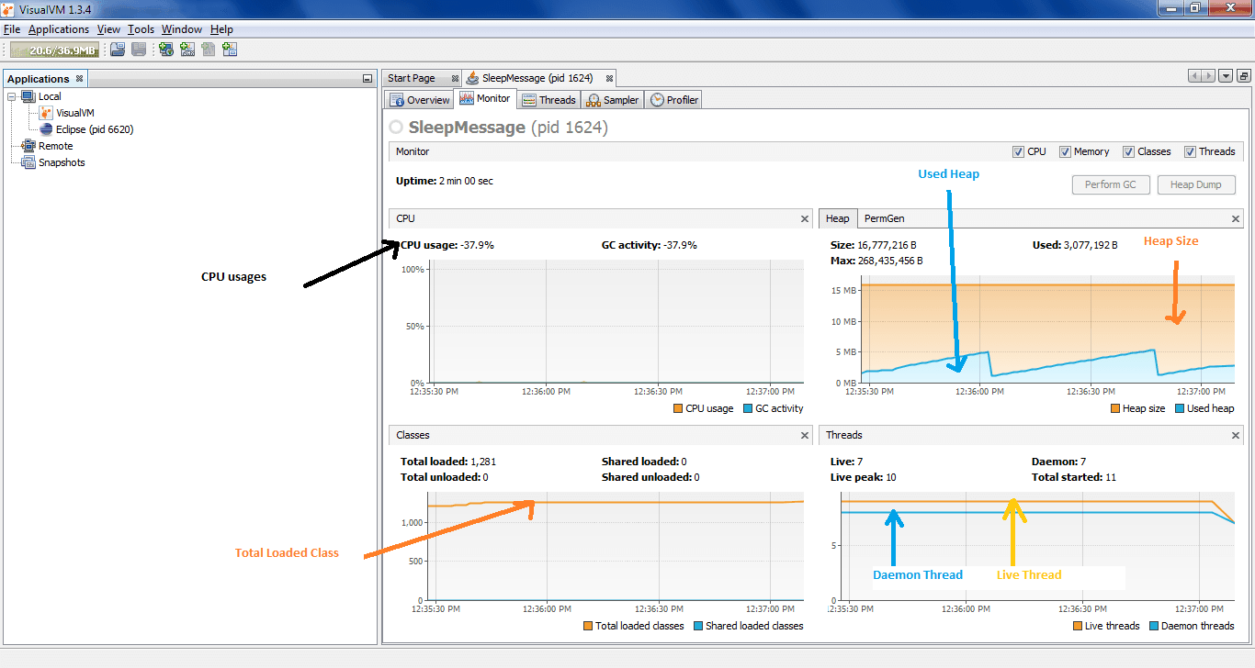This screenshot has width=1255, height=668.
Task: Open the Applications menu
Action: pyautogui.click(x=59, y=29)
